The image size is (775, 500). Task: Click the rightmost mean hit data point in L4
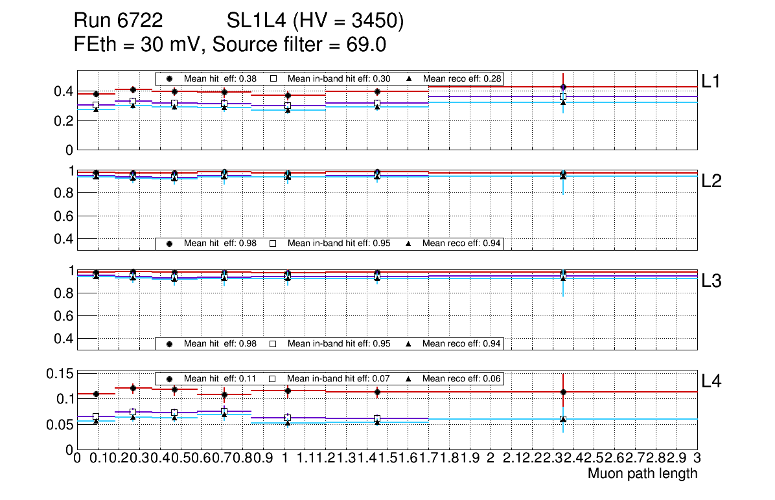pos(563,392)
